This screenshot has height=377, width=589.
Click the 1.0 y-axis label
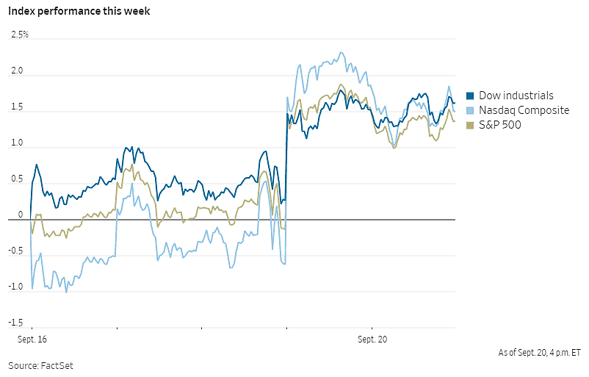16,144
